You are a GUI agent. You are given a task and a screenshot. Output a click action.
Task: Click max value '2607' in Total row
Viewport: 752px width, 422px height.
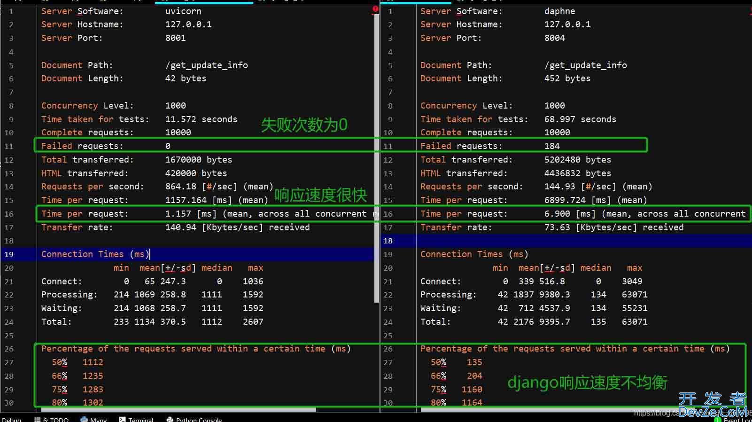coord(253,322)
